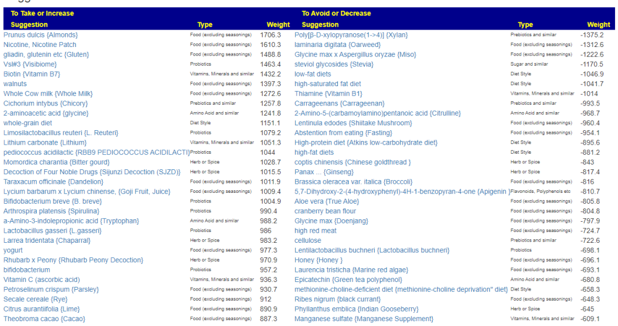Open the whole-grain diet link
618x326 pixels.
tap(28, 123)
